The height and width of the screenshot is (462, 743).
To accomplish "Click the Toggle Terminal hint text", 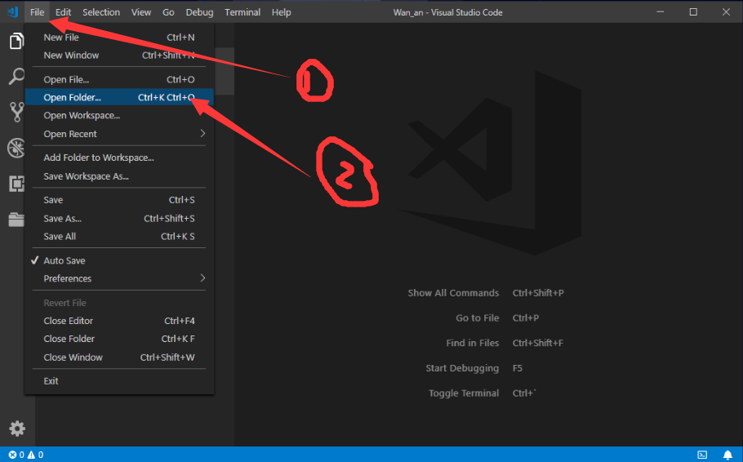I will point(464,393).
